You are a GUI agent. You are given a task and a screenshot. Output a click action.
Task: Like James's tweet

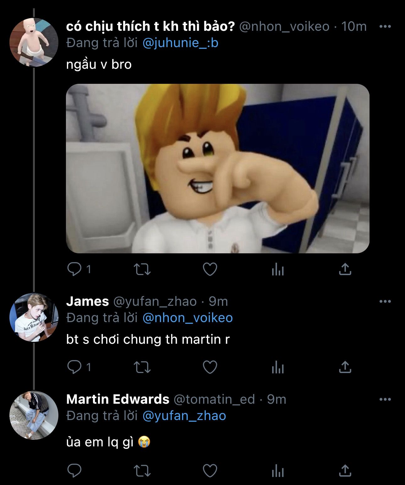(210, 367)
